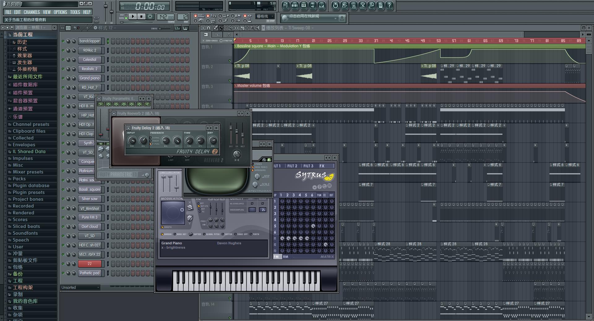Toggle typing keyboard to piano option
The image size is (594, 321).
click(x=198, y=16)
